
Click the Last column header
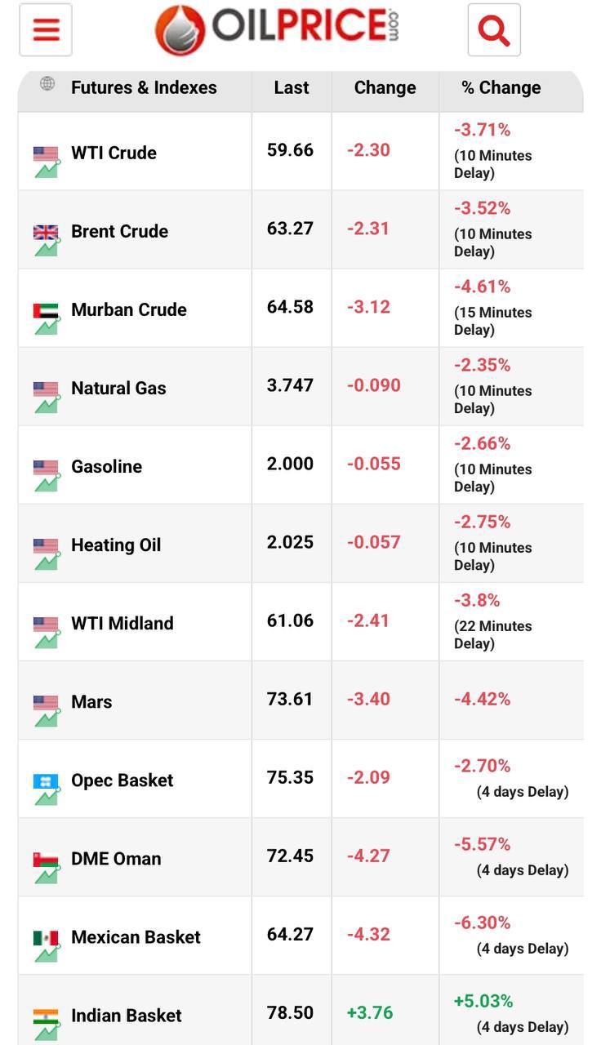click(x=292, y=87)
